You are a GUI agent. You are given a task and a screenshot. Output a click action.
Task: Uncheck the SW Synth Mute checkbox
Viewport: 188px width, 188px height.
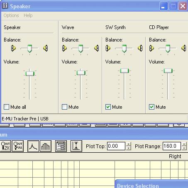coord(108,107)
